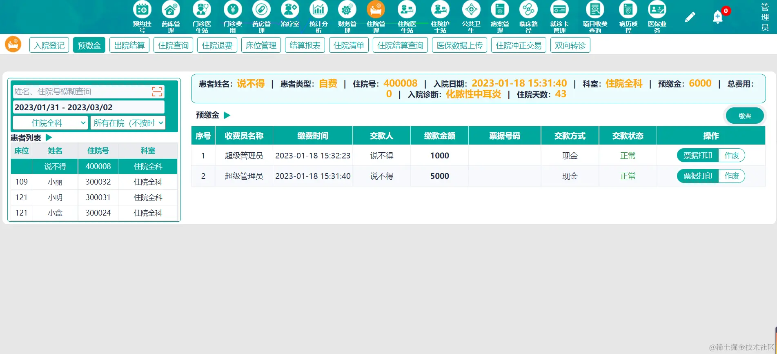Click the orange inpatient bed logo icon
This screenshot has width=777, height=354.
(x=13, y=44)
